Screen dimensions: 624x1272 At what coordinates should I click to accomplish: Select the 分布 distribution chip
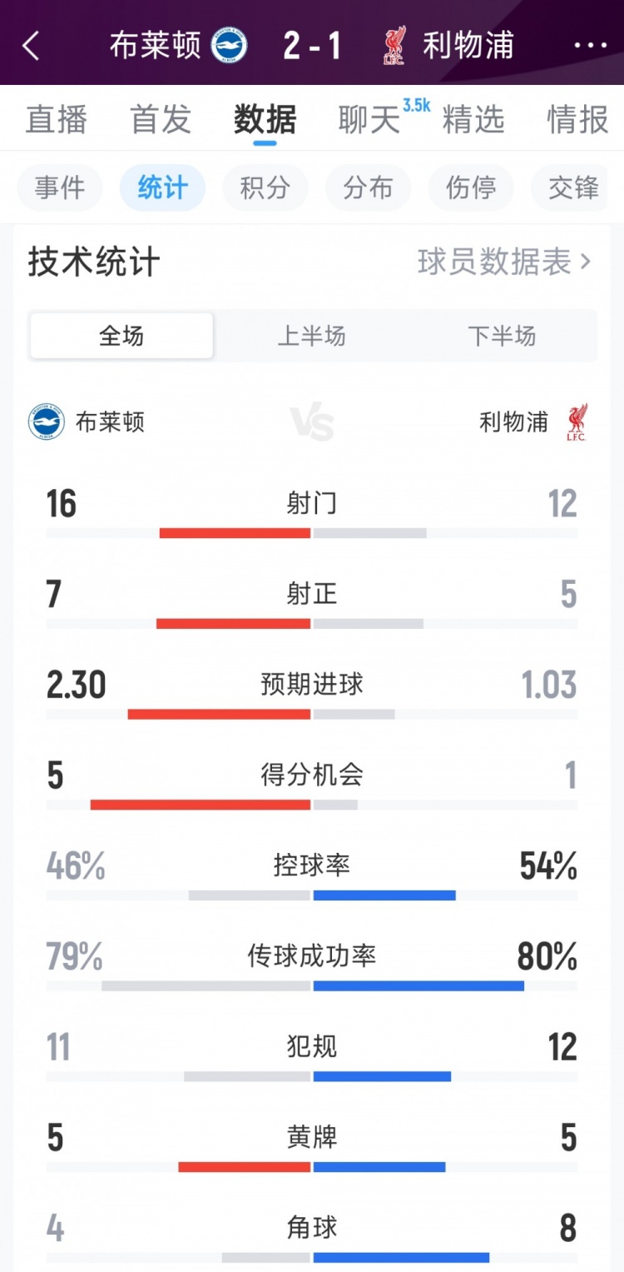coord(368,188)
